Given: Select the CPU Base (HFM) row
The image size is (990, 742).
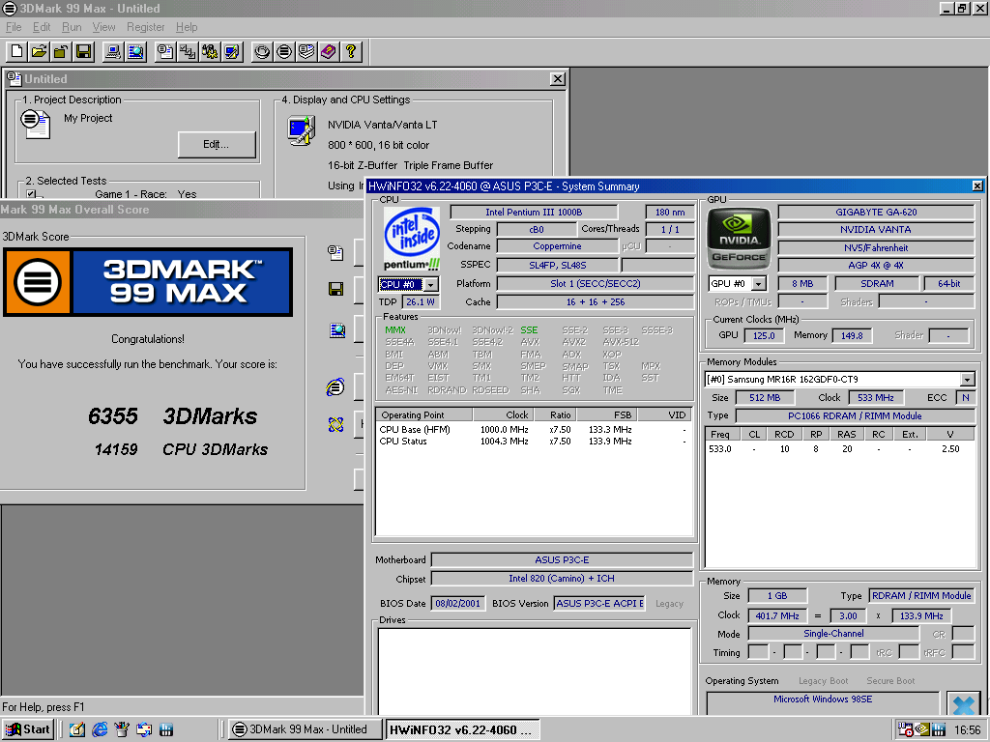Looking at the screenshot, I should coord(534,429).
